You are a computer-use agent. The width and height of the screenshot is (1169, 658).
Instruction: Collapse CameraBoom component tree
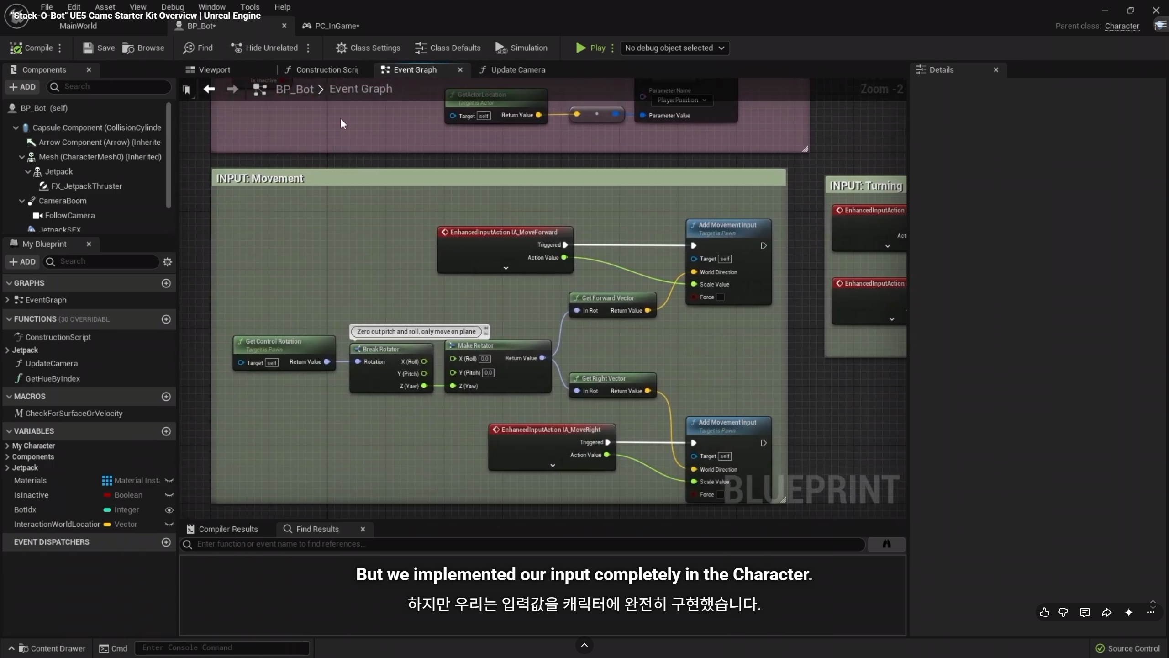tap(21, 201)
